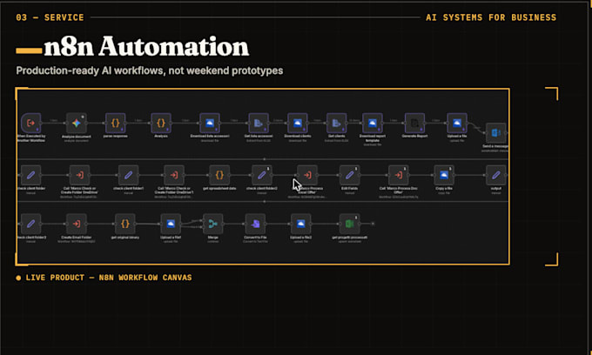Screen dimensions: 592x355
Task: Open the 'get original binary' code node
Action: [x=125, y=224]
